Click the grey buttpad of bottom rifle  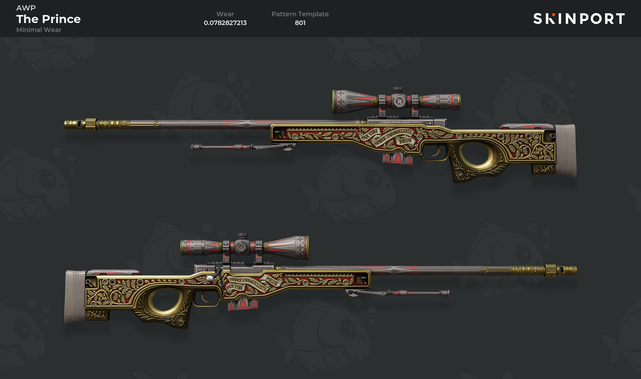click(x=75, y=297)
